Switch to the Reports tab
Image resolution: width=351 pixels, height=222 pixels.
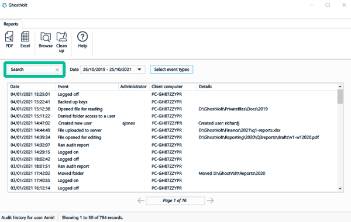[x=11, y=24]
